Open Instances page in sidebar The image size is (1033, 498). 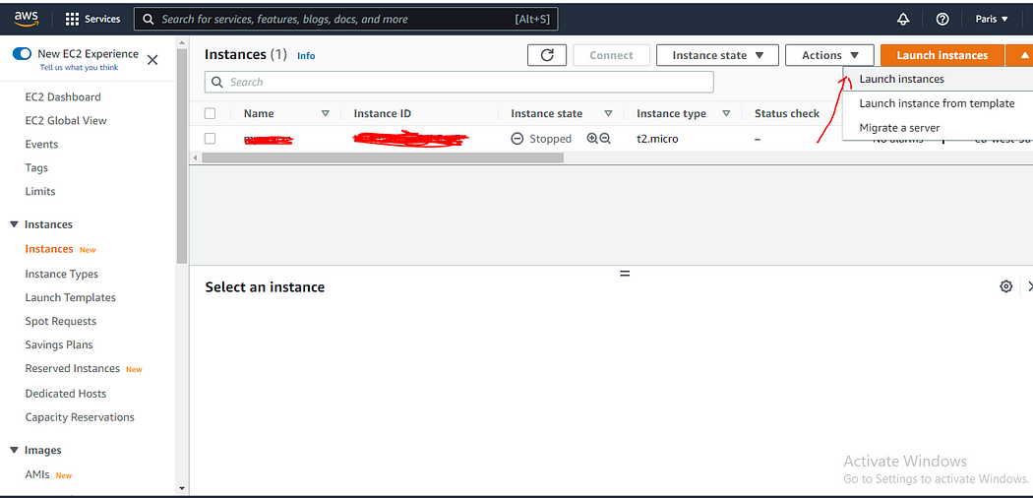[x=49, y=249]
